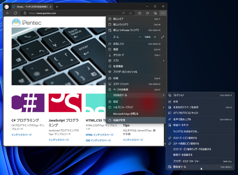Open CSS インデックスページ link
Viewport: 238px width, 175px height.
[98, 140]
